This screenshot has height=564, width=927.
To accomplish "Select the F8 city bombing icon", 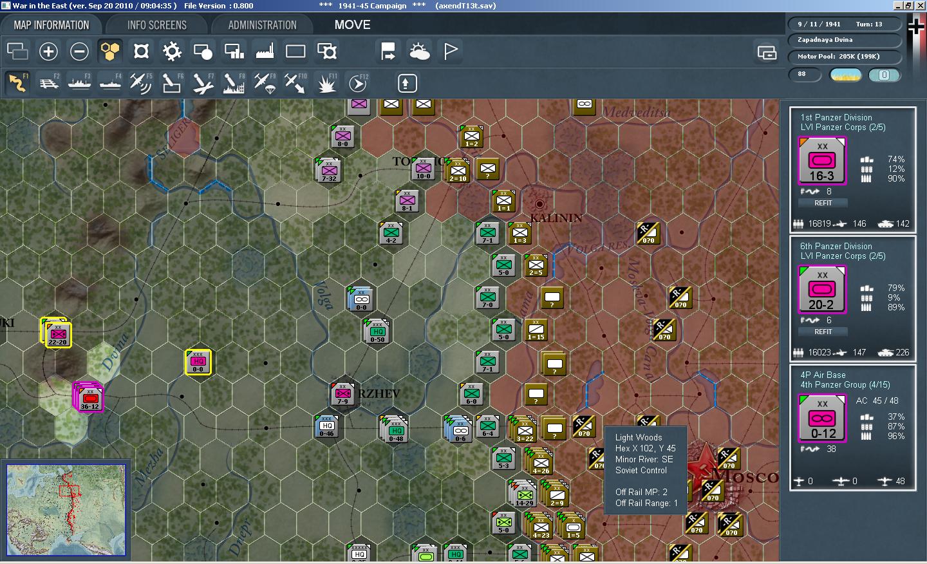I will (x=234, y=83).
